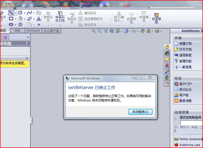
Task: Select the Line sketch tool
Action: coord(11,13)
